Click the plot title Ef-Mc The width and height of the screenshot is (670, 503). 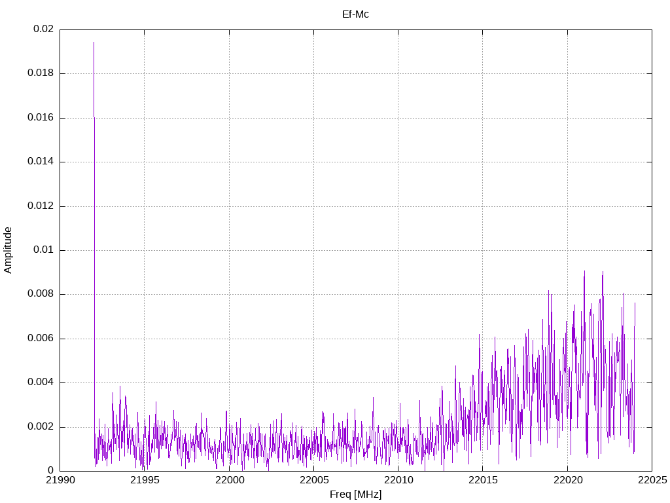click(x=355, y=14)
